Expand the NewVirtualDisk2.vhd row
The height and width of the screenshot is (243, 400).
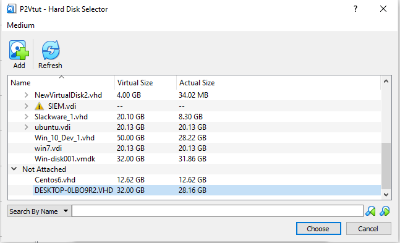(27, 95)
